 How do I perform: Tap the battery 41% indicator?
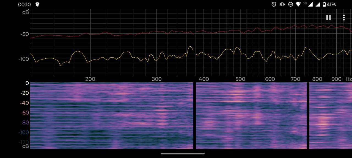(329, 4)
